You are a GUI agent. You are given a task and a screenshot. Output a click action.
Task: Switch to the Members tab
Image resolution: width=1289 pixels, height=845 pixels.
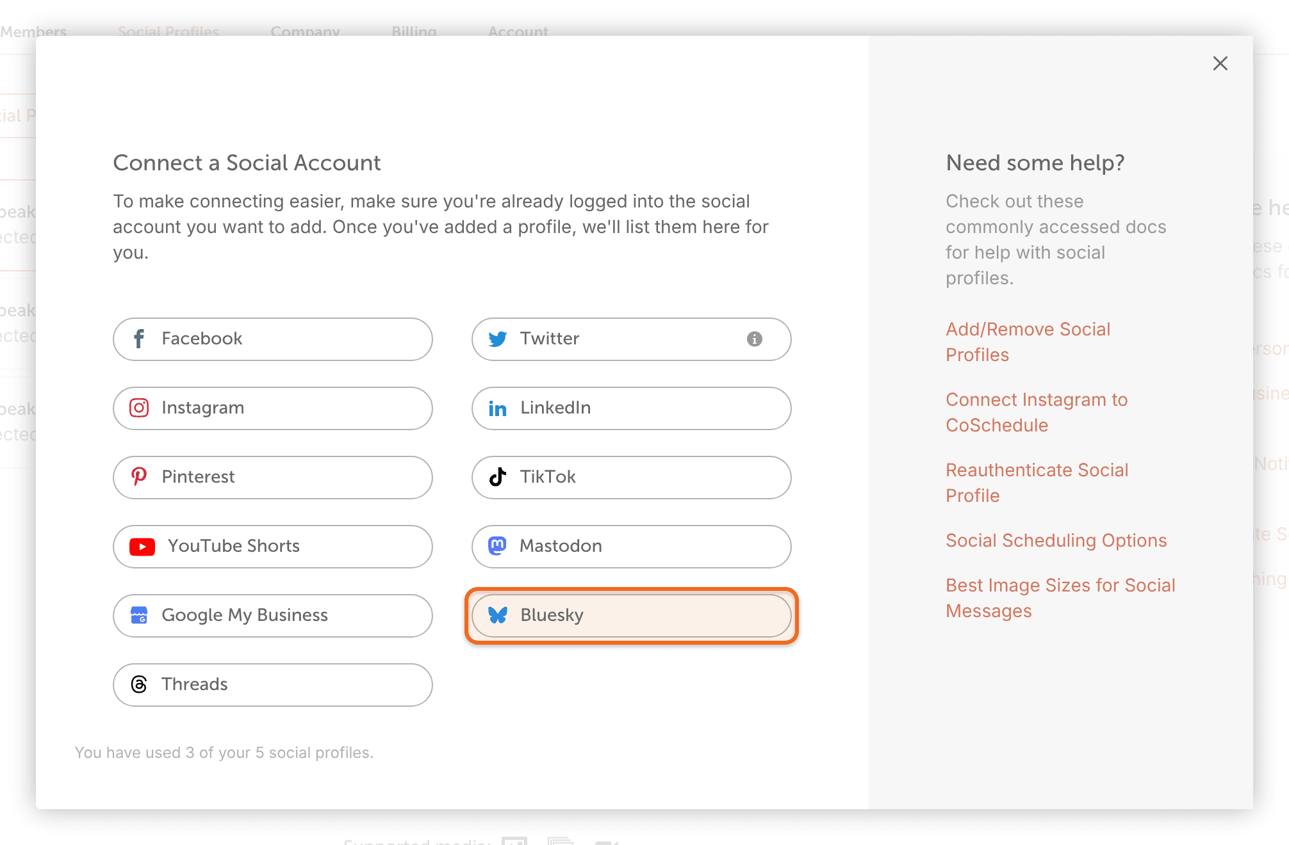tap(33, 31)
